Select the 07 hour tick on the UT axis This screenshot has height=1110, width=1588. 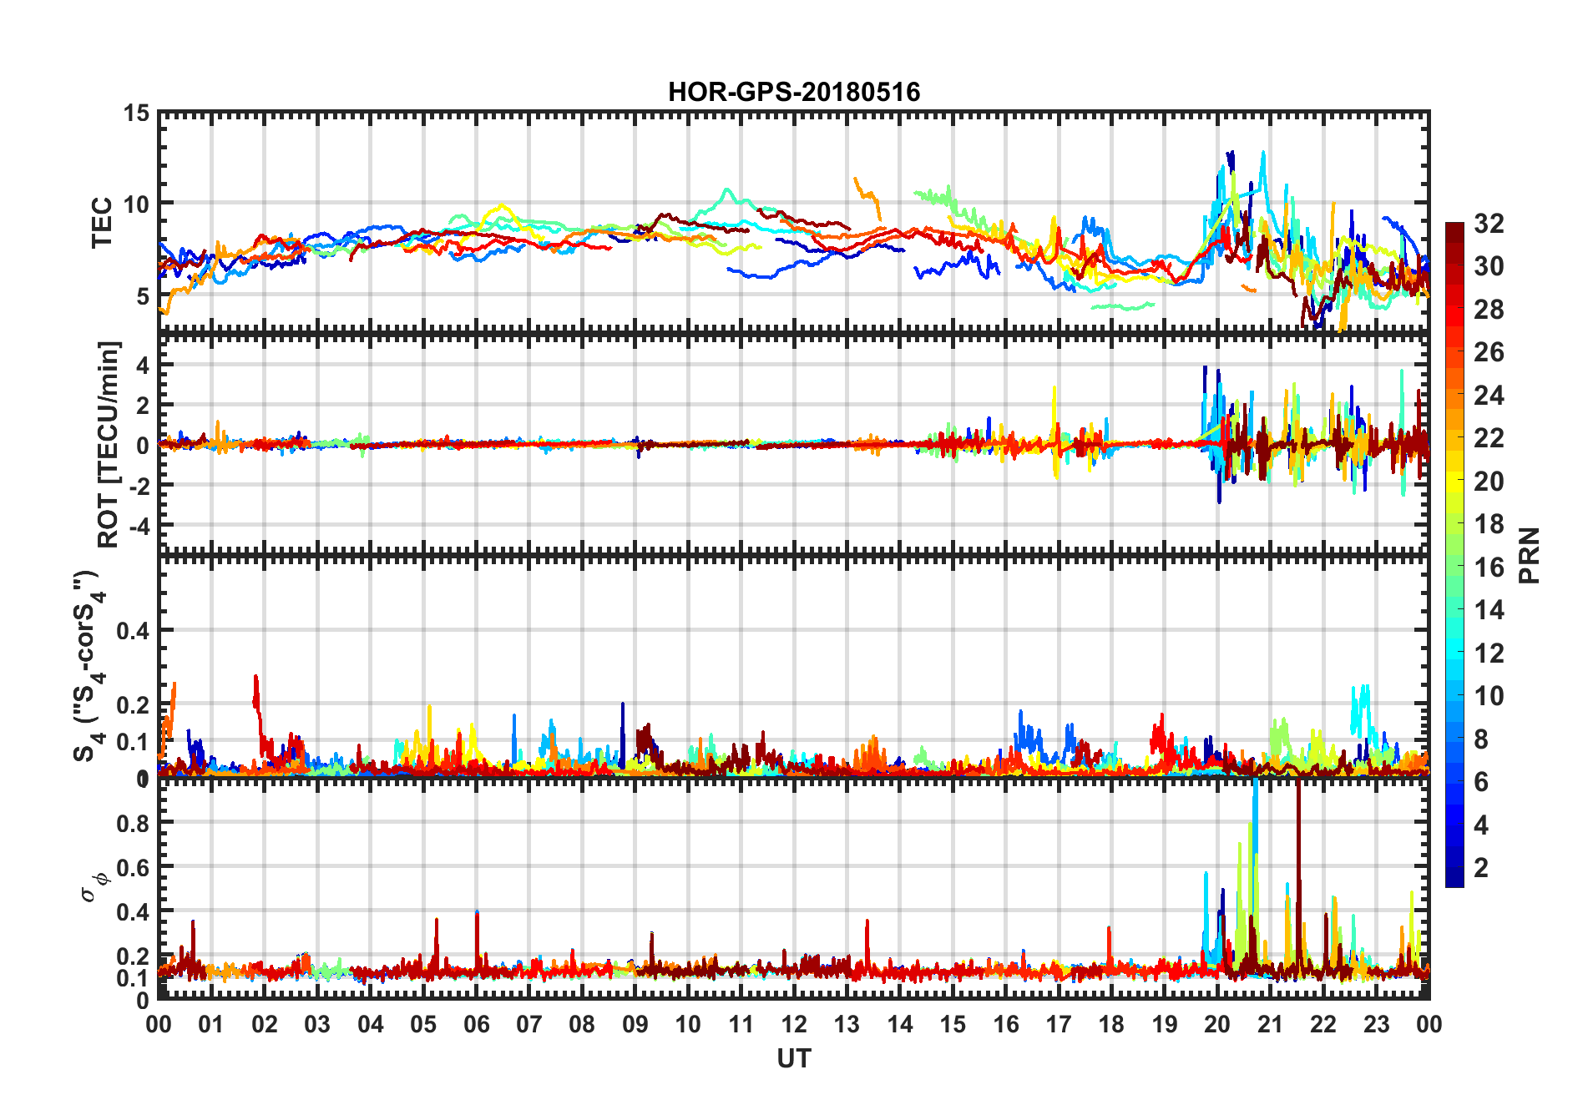529,1024
